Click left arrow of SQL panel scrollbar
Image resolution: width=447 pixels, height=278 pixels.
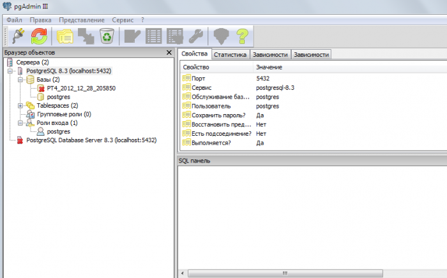pyautogui.click(x=183, y=273)
